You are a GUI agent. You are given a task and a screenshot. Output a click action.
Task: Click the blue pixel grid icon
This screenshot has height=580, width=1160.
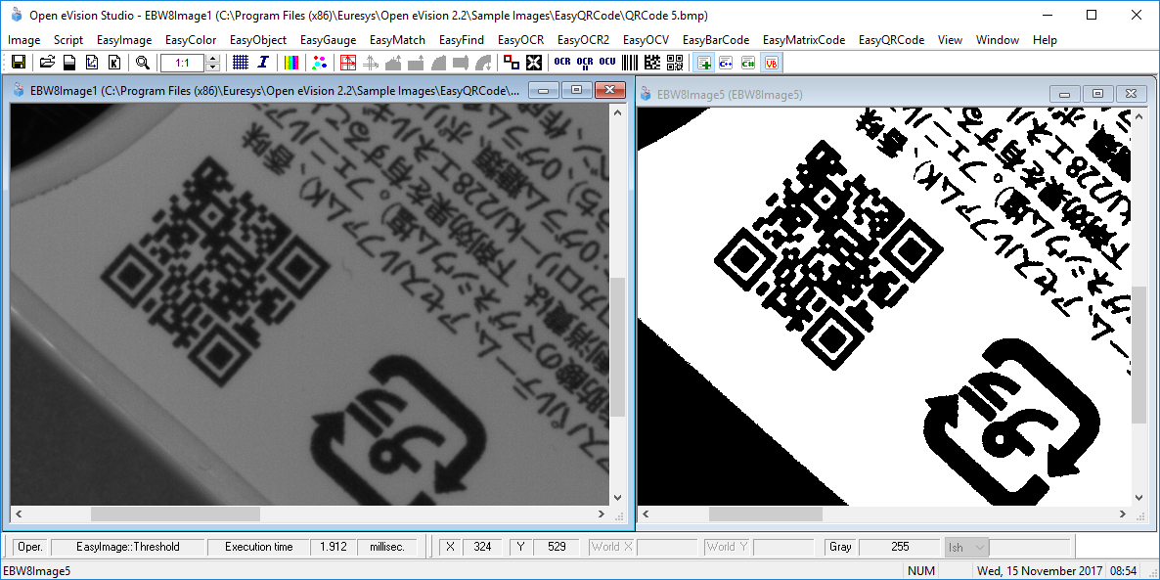240,63
